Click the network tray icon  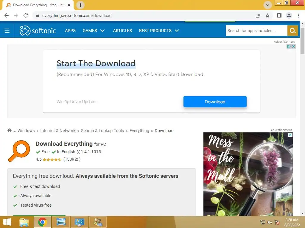[263, 222]
